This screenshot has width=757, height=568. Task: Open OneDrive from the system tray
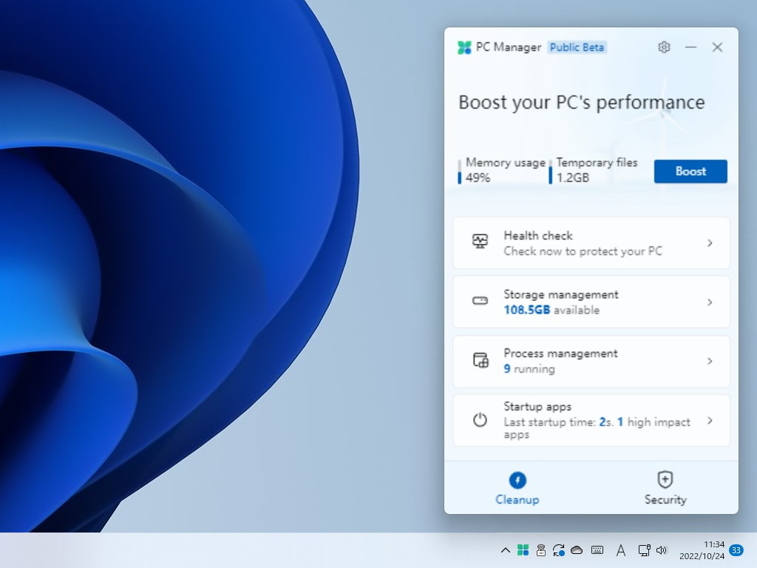pyautogui.click(x=577, y=550)
